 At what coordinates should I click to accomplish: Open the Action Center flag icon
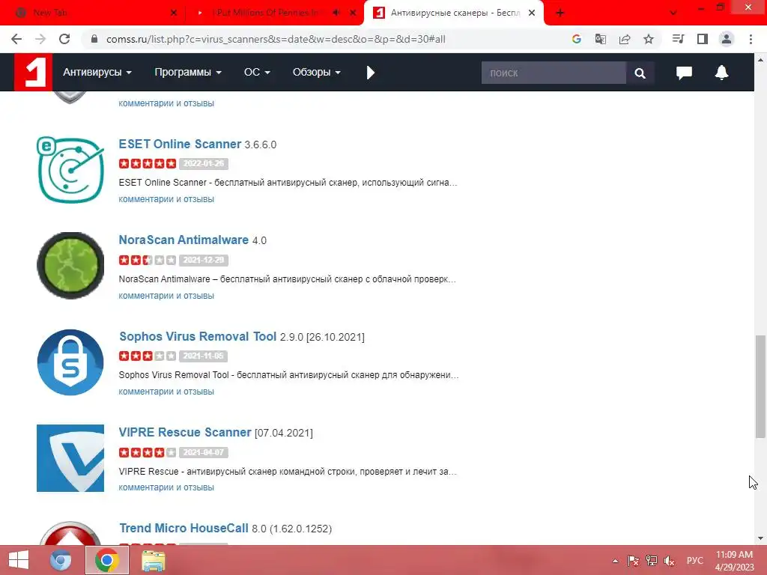(x=633, y=561)
